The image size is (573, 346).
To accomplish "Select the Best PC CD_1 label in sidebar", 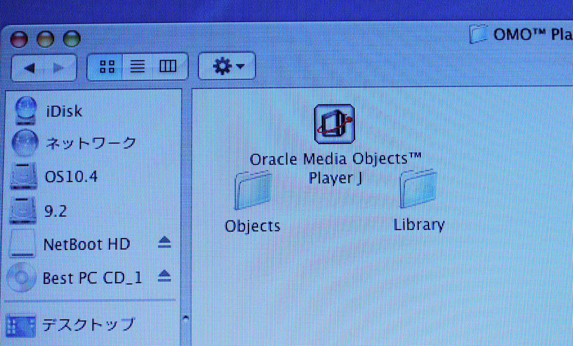I will 93,277.
